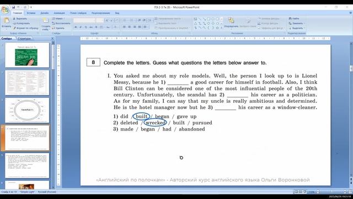Increase the list indent level
The image size is (353, 199).
coord(144,20)
